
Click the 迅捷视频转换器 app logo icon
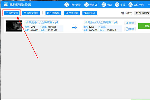click(x=6, y=4)
